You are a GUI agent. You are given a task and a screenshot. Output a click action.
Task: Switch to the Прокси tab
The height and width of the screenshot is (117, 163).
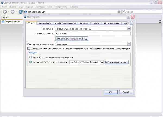point(96,23)
